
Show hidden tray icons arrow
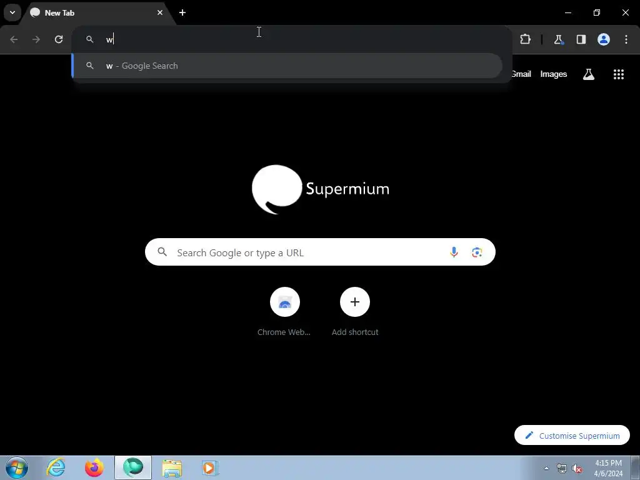[x=546, y=468]
